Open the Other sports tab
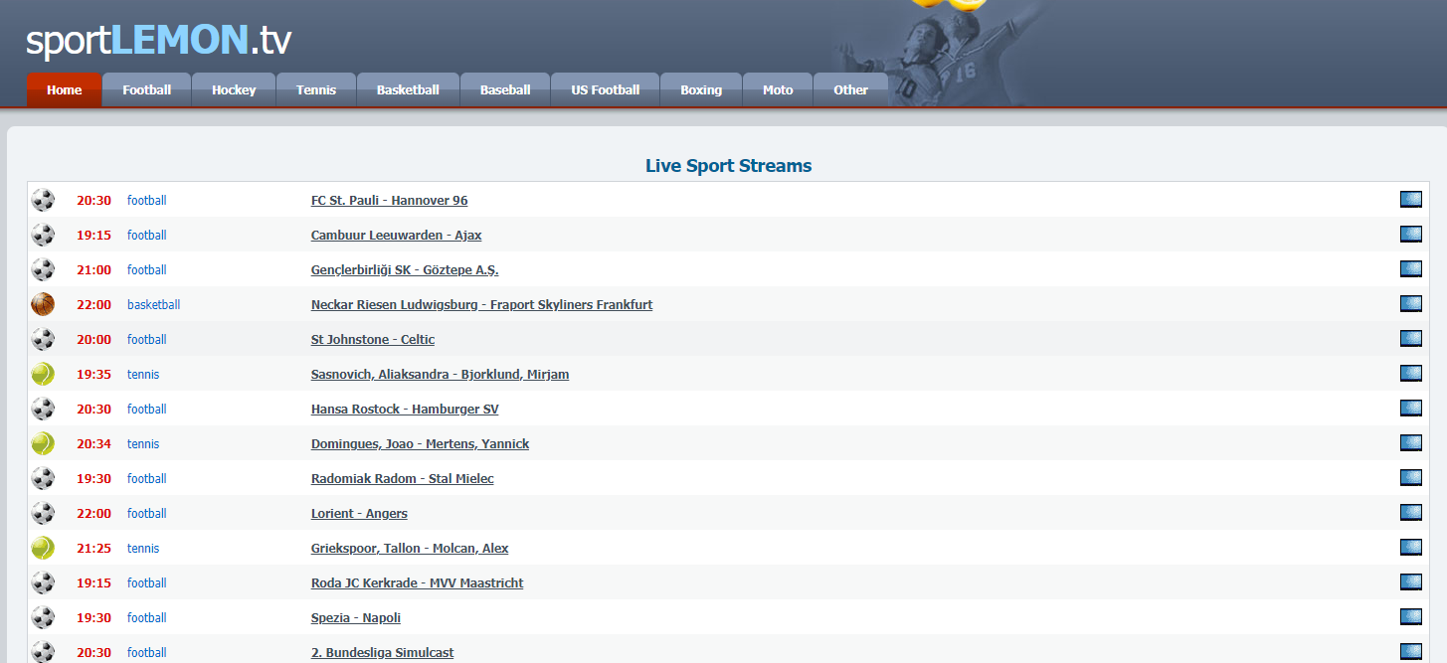The width and height of the screenshot is (1447, 663). (x=850, y=89)
